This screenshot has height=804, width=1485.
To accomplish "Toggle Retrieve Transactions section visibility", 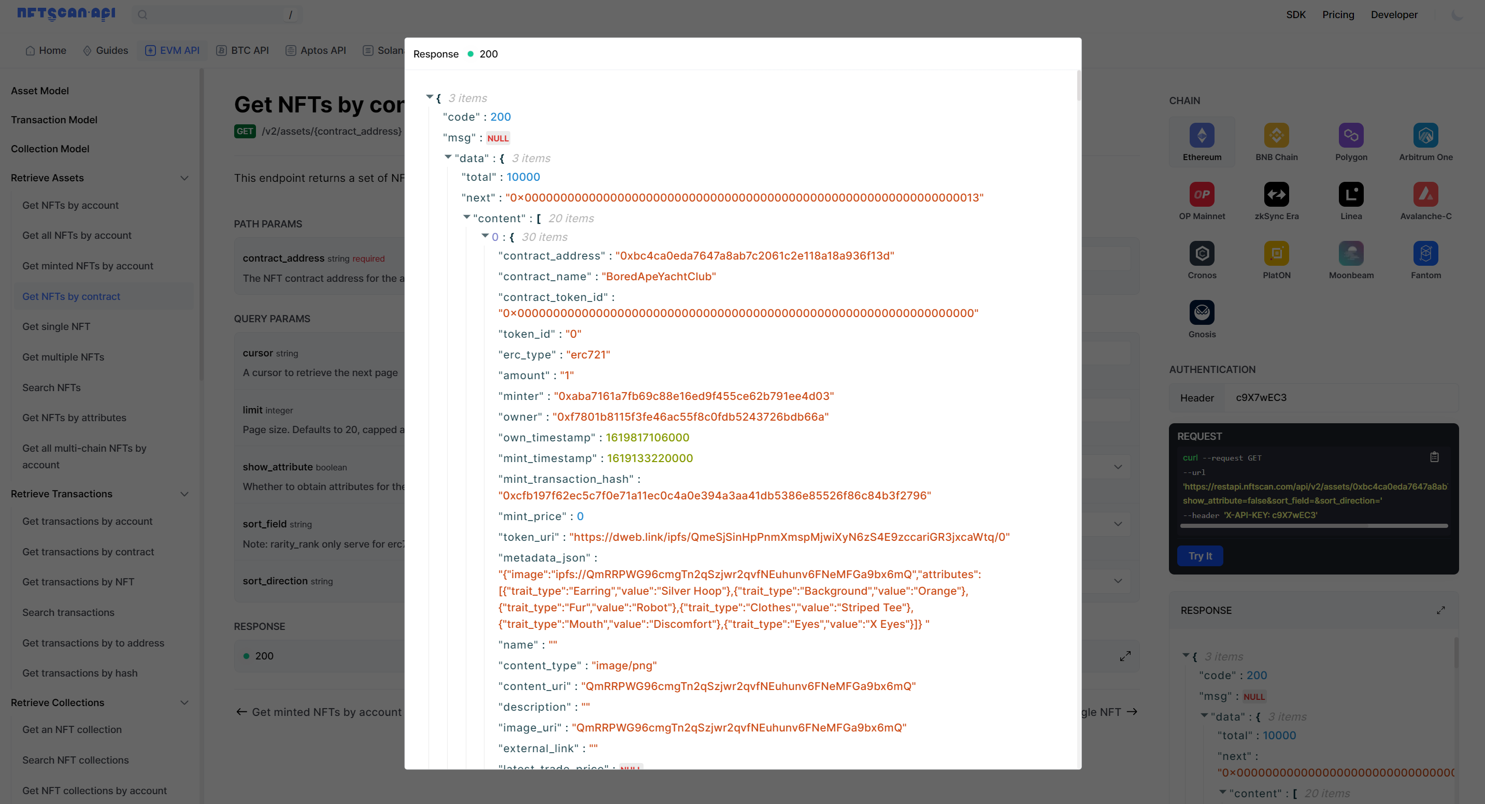I will point(183,493).
